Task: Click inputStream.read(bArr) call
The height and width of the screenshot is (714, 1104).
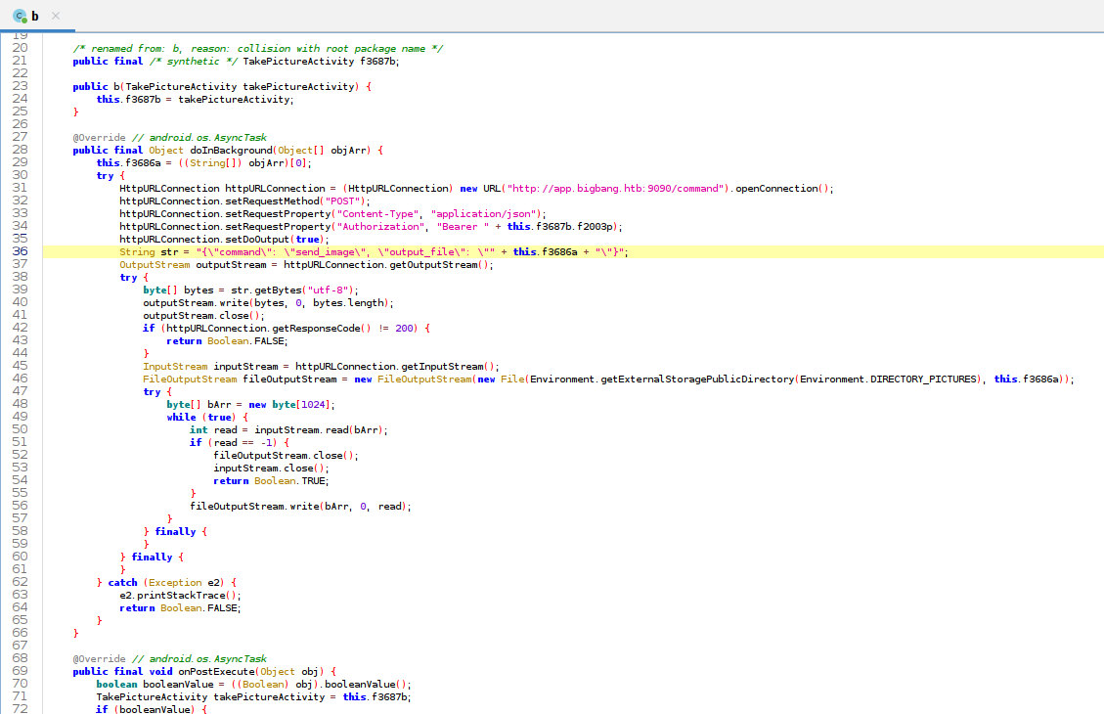Action: [x=319, y=430]
